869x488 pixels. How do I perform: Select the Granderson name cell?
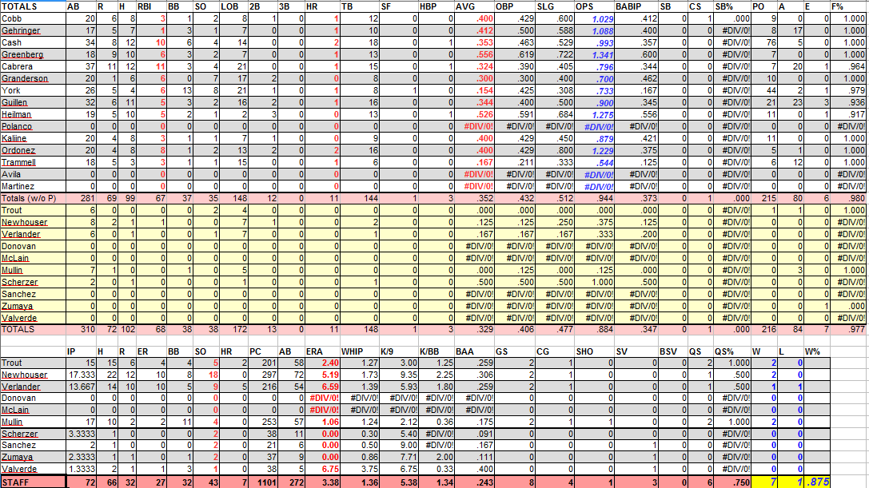click(34, 78)
